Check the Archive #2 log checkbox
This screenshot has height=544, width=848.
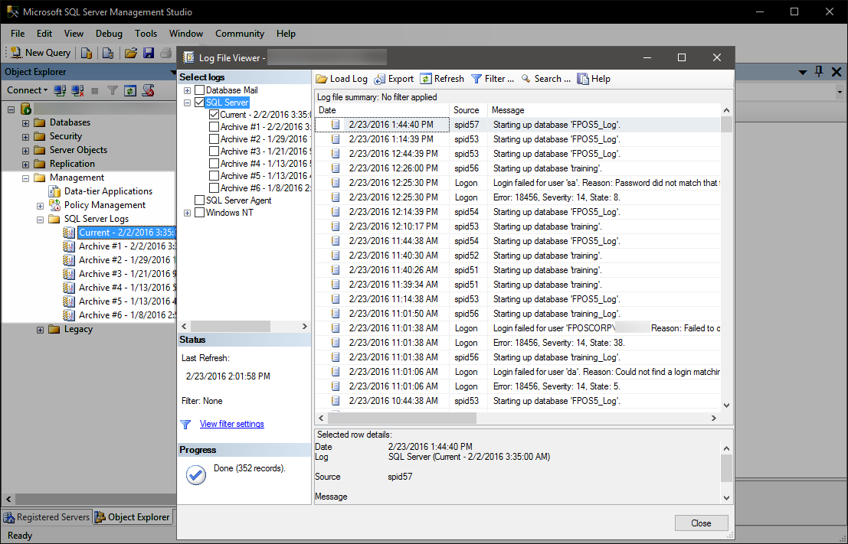click(214, 139)
